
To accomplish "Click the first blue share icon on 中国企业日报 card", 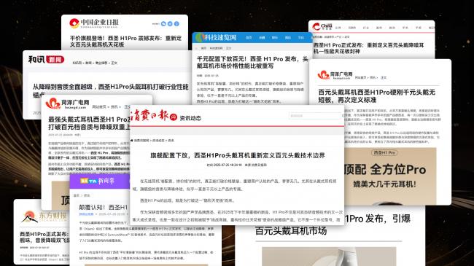I will [163, 23].
